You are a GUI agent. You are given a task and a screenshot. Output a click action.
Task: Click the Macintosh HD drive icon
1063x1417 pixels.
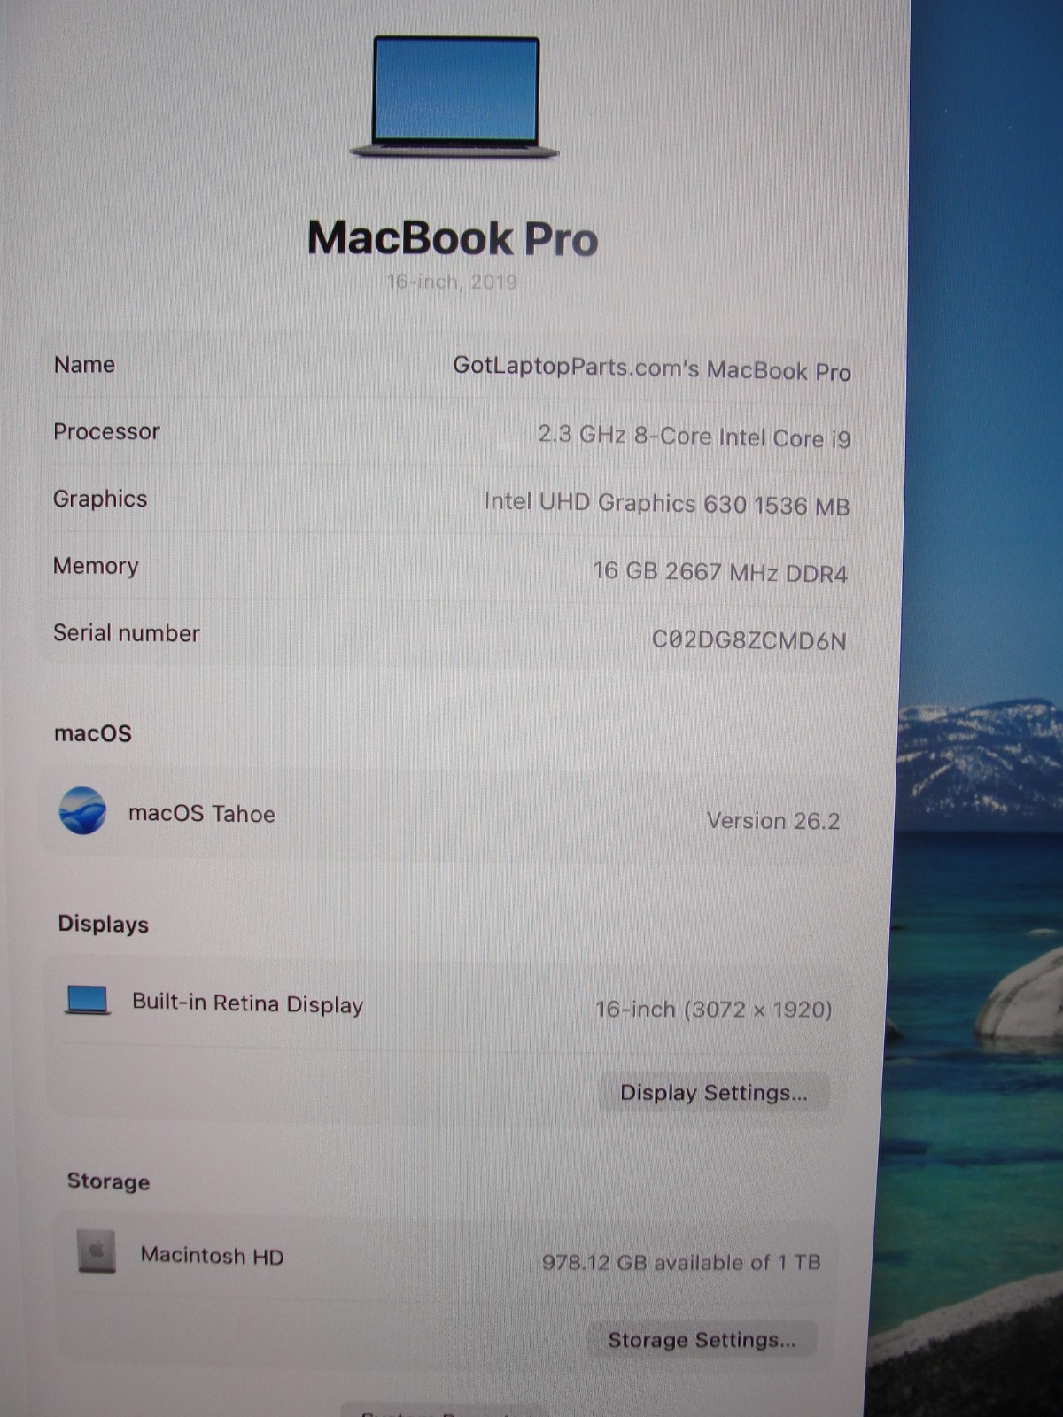[x=97, y=1251]
